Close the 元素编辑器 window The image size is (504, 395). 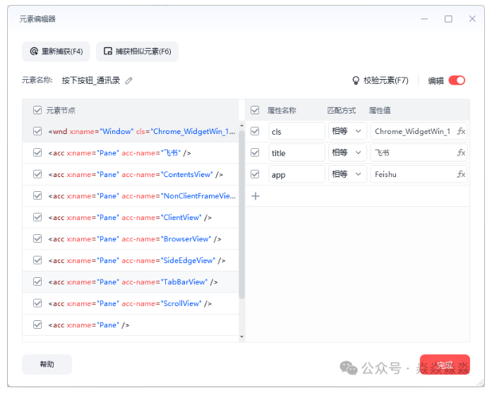(472, 19)
